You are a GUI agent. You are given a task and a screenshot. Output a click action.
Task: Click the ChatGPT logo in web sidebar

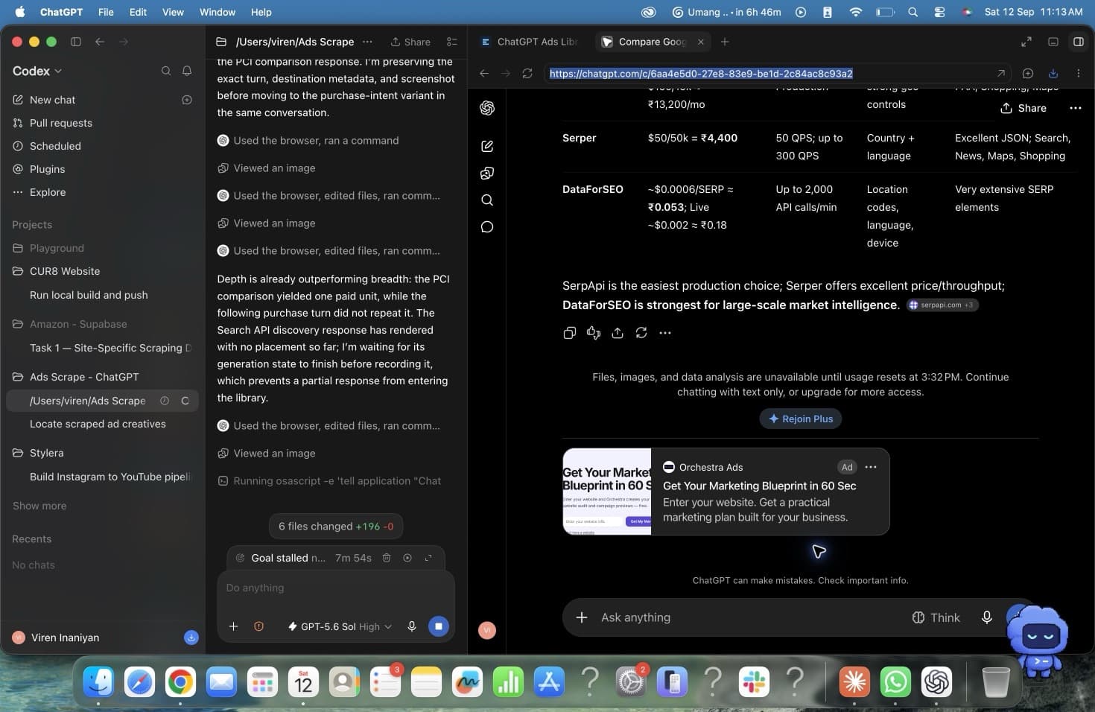487,108
